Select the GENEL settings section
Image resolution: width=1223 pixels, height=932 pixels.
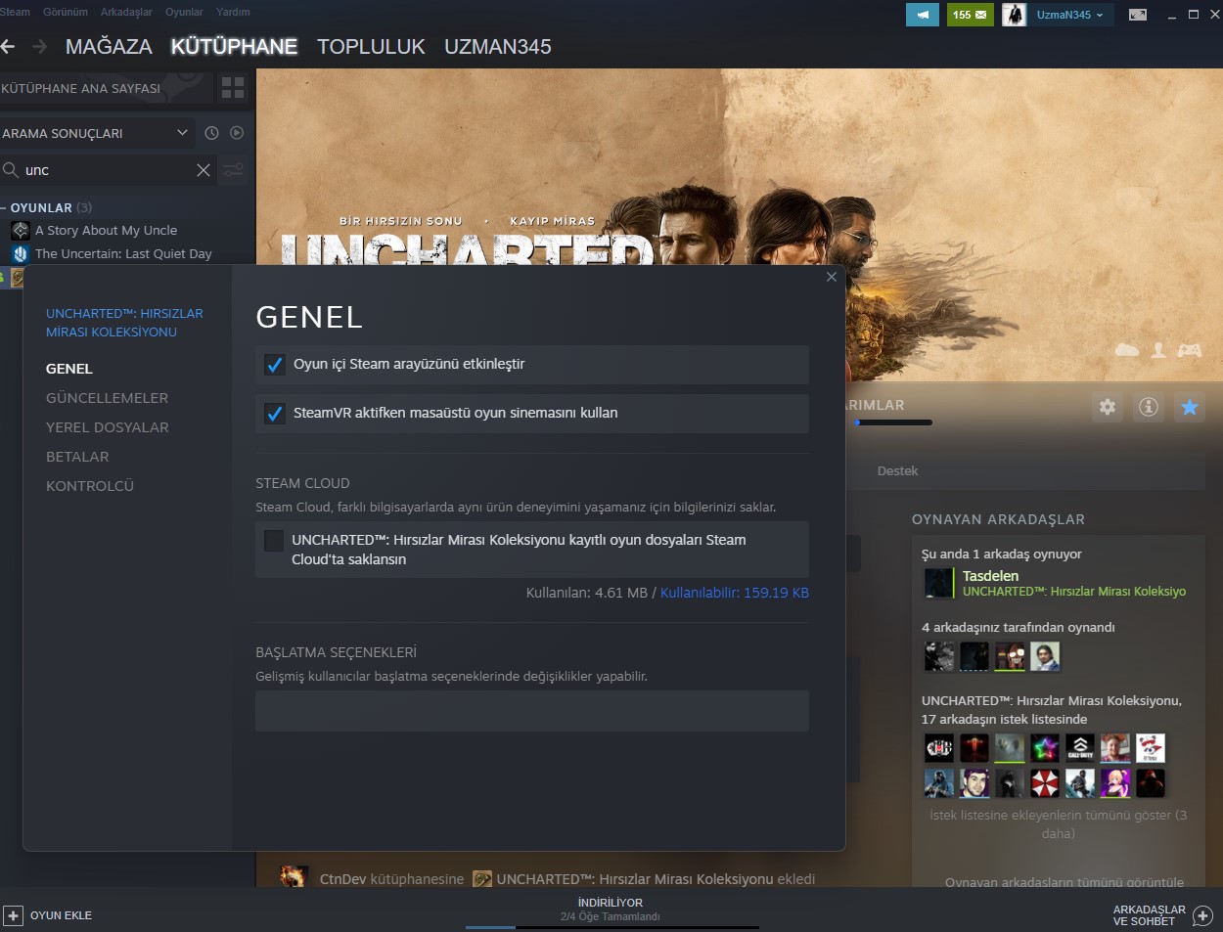pyautogui.click(x=69, y=369)
